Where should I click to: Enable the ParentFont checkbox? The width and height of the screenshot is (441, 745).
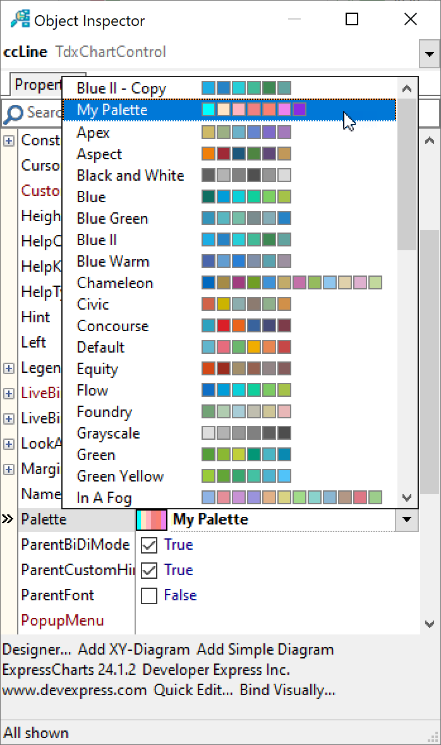tap(149, 595)
